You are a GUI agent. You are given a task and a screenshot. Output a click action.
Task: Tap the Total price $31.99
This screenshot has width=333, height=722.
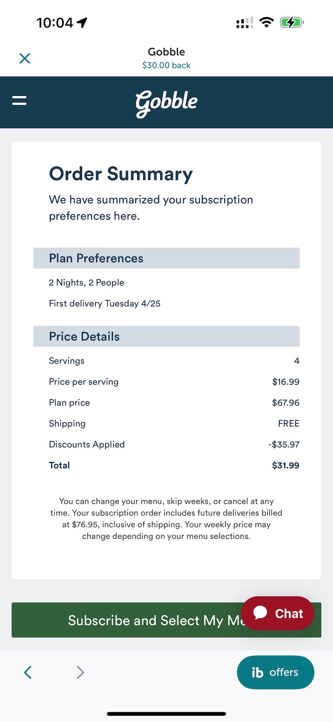(x=286, y=465)
